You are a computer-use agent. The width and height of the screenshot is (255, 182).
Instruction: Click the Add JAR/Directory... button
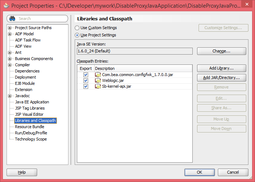point(221,78)
